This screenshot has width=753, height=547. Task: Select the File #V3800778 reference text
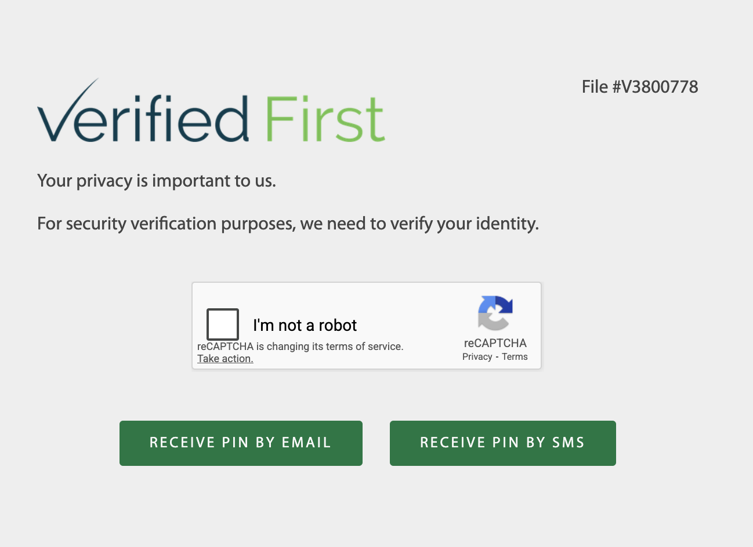pyautogui.click(x=640, y=87)
